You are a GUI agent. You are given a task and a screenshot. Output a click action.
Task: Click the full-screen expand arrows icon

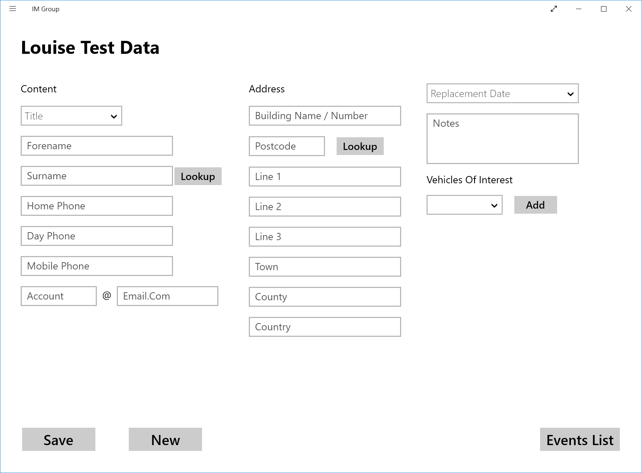click(x=553, y=9)
